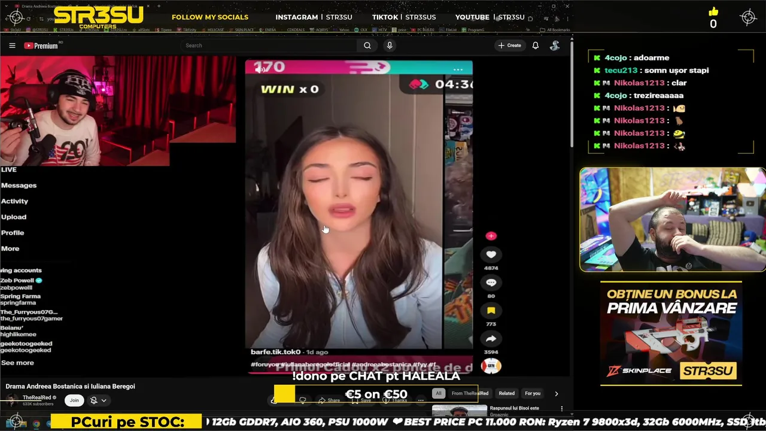The width and height of the screenshot is (766, 431).
Task: Open TheRealRed channel name link
Action: tap(37, 397)
